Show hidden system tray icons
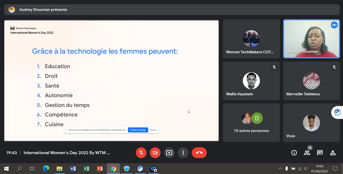 [x=280, y=169]
